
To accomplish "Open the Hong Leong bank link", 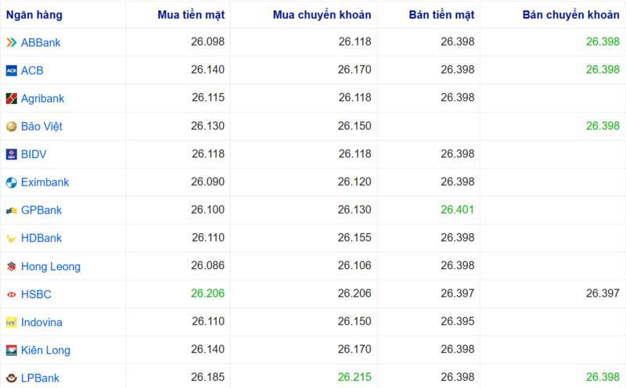I will [x=50, y=267].
